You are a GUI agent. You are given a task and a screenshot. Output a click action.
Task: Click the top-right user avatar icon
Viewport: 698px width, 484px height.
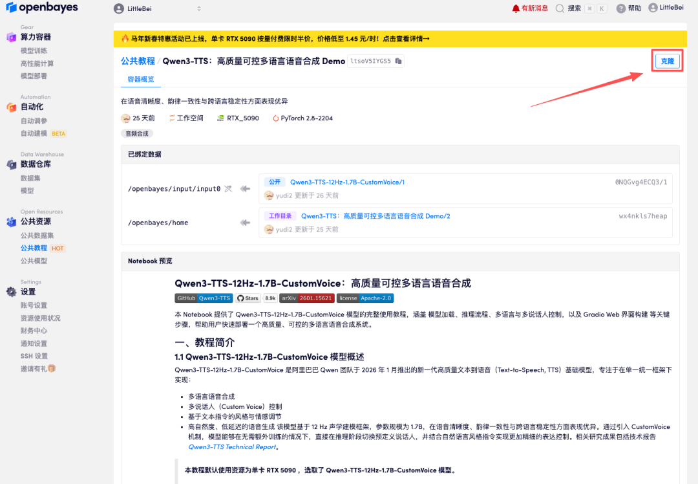click(x=653, y=8)
